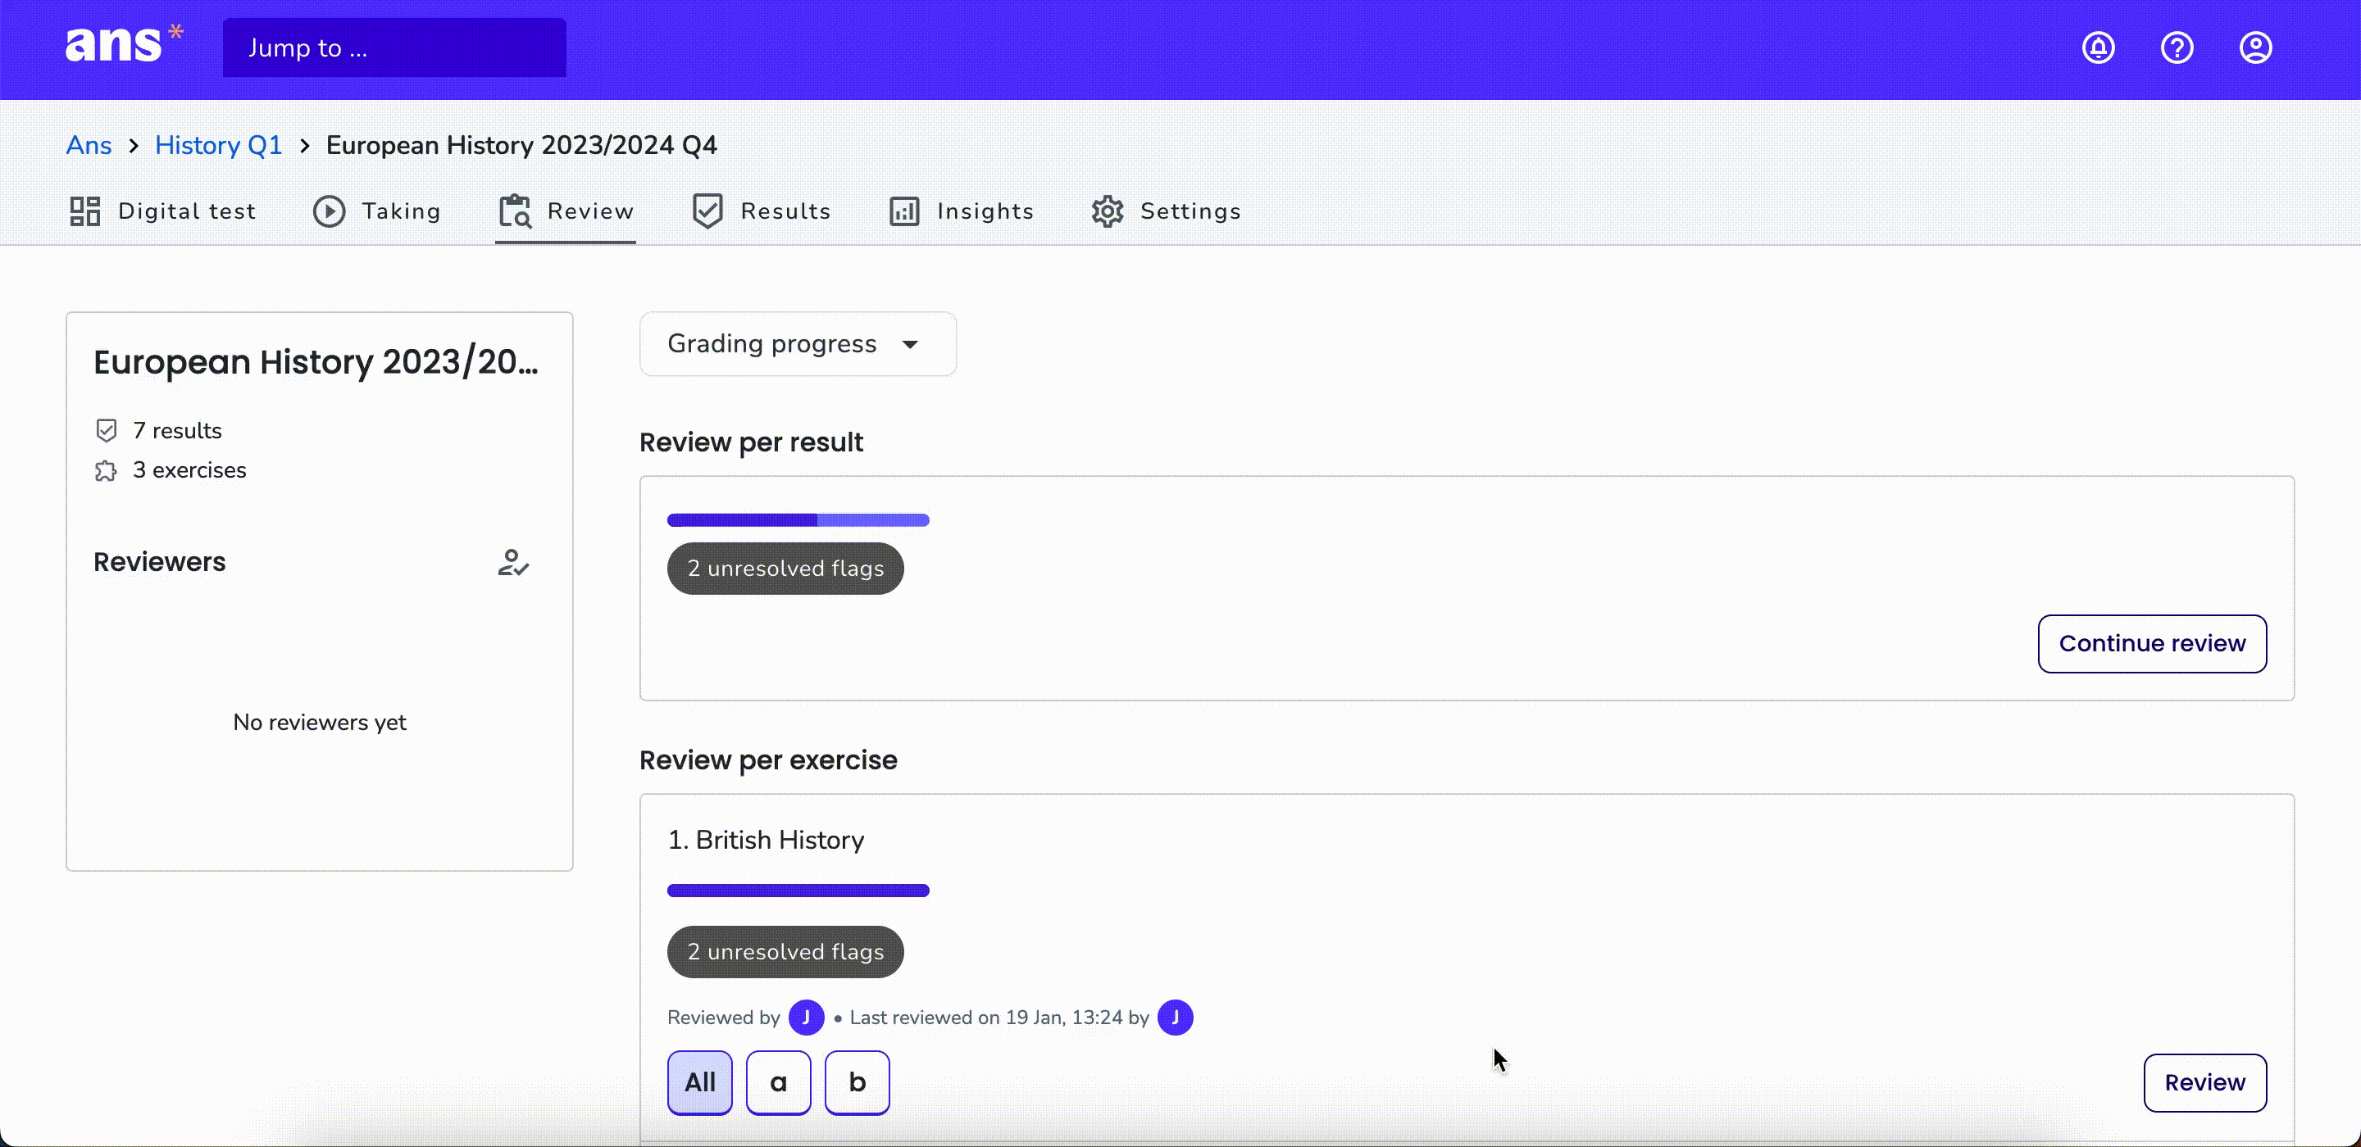The width and height of the screenshot is (2361, 1147).
Task: Click the Taking play icon
Action: tap(329, 211)
